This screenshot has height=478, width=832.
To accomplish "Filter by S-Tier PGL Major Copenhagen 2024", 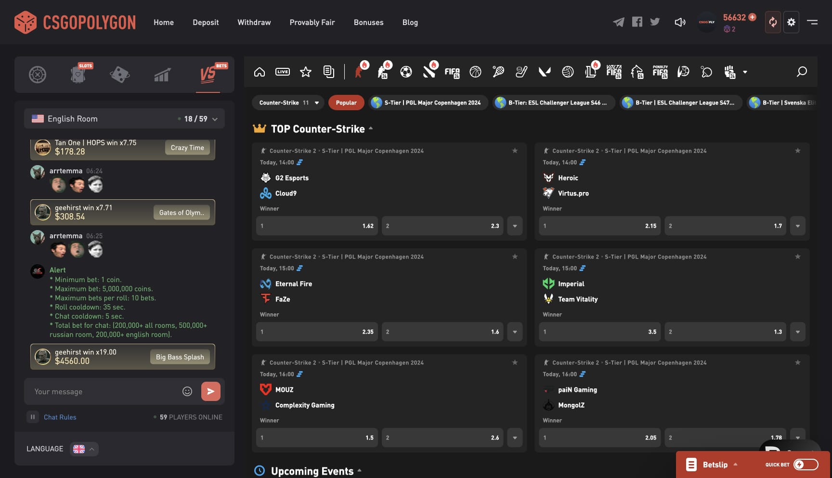I will point(428,103).
